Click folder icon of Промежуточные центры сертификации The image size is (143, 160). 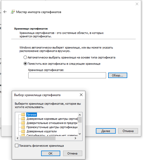coord(23,127)
